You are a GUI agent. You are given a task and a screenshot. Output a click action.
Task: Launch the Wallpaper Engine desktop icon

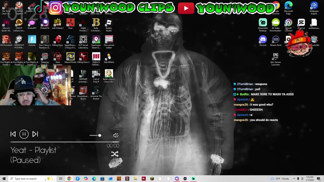tap(314, 8)
